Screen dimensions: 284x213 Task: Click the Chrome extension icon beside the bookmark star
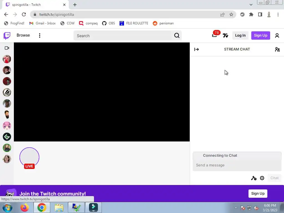click(242, 14)
